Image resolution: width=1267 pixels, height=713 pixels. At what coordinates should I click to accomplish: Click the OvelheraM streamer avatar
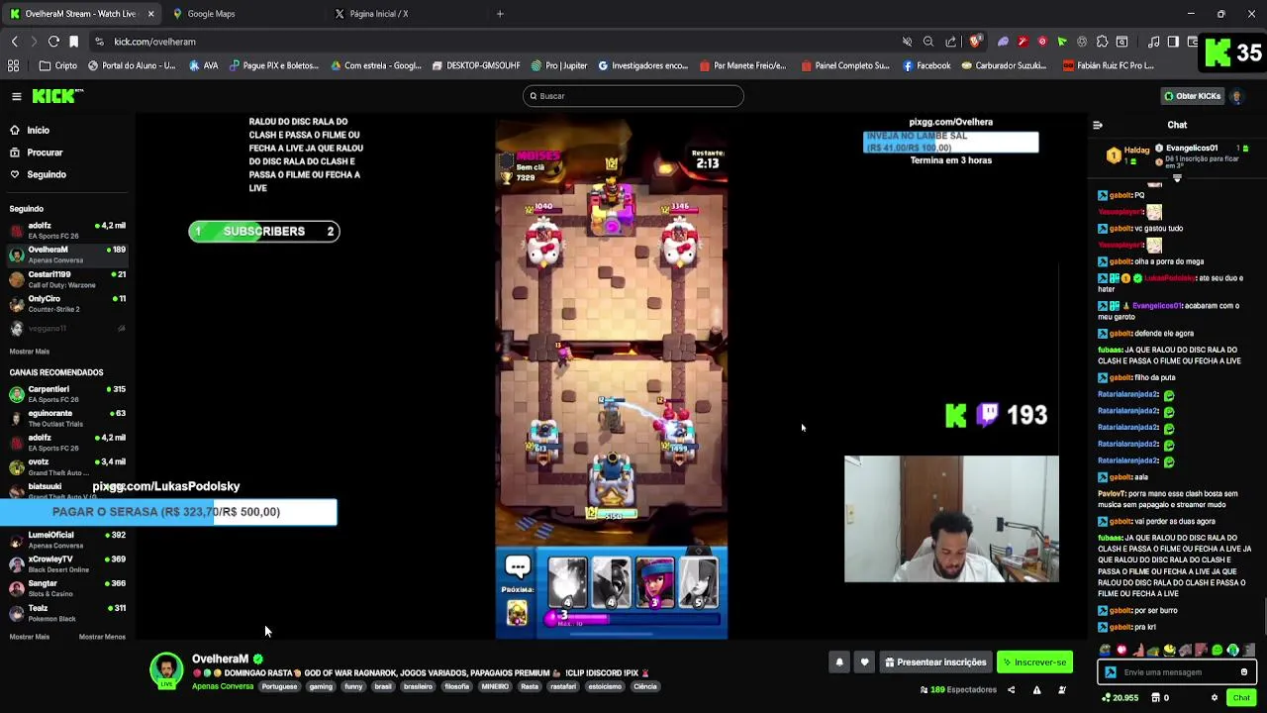click(166, 669)
